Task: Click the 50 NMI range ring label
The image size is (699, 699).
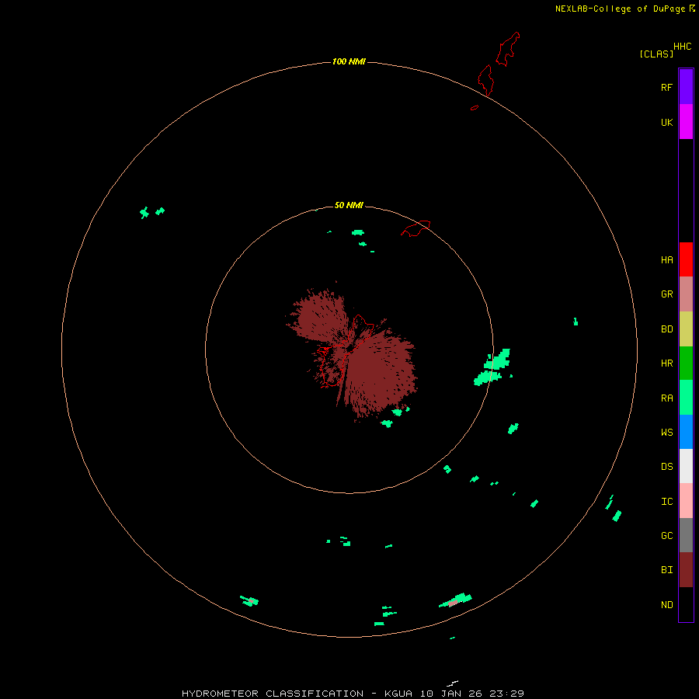Action: (349, 205)
